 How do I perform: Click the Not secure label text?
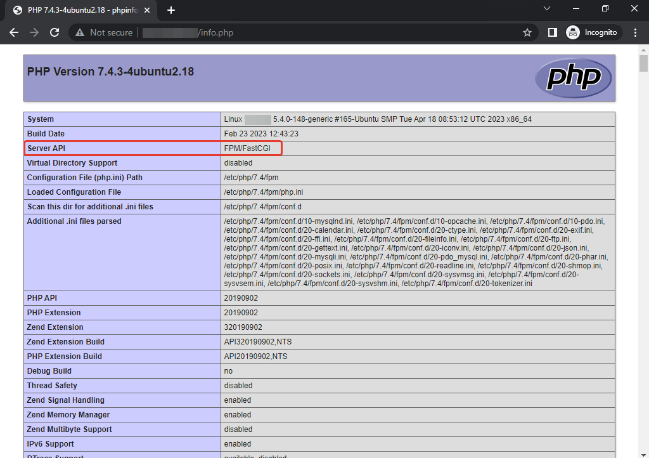click(111, 32)
